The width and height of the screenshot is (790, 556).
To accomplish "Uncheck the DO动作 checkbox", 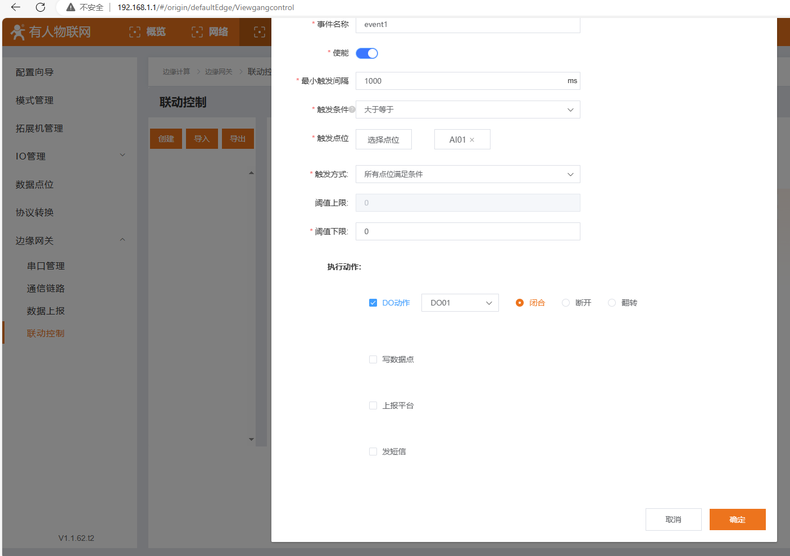I will (x=373, y=303).
